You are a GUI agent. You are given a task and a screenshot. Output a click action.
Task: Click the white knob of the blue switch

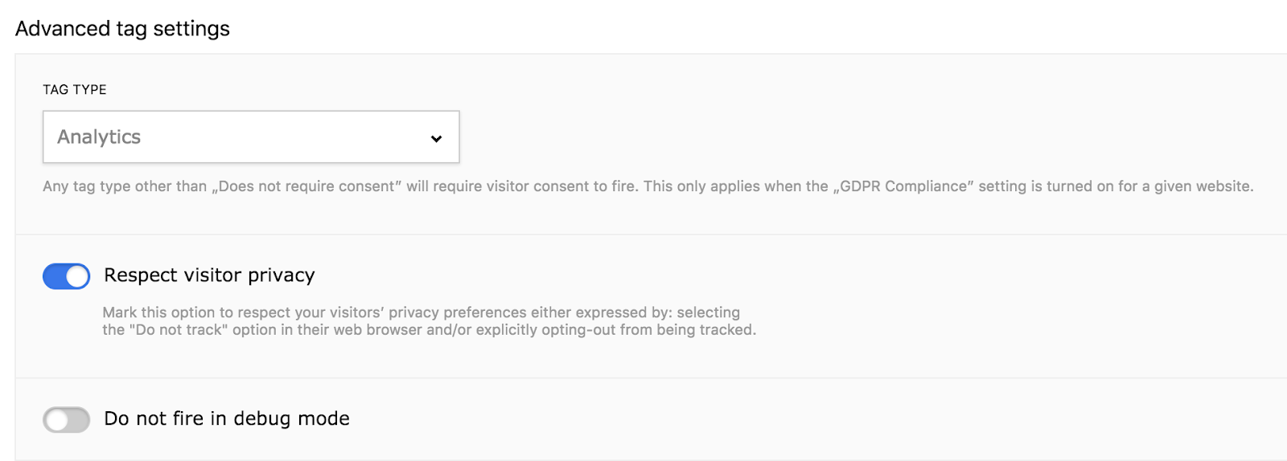pos(77,276)
